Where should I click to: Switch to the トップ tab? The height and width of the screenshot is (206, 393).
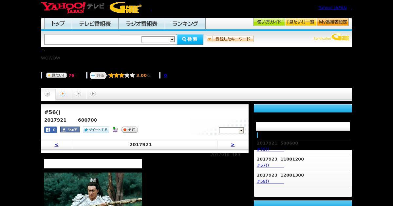58,24
